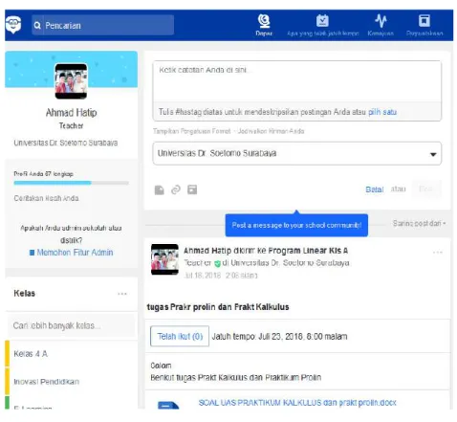Click the note text area to type

[297, 81]
